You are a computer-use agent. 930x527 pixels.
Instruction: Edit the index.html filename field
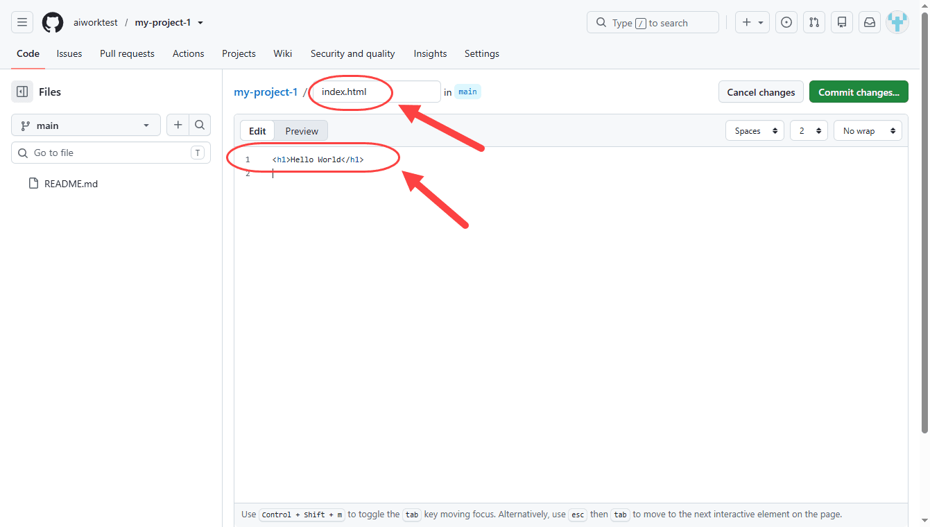tap(377, 92)
